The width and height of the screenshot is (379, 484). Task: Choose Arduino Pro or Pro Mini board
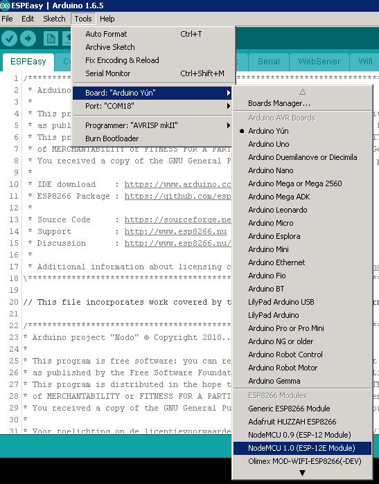pos(302,328)
